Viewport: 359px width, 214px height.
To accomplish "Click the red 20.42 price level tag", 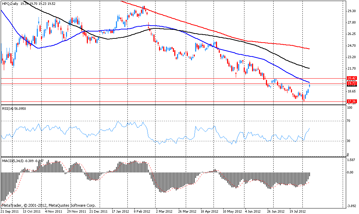I will coord(351,79).
